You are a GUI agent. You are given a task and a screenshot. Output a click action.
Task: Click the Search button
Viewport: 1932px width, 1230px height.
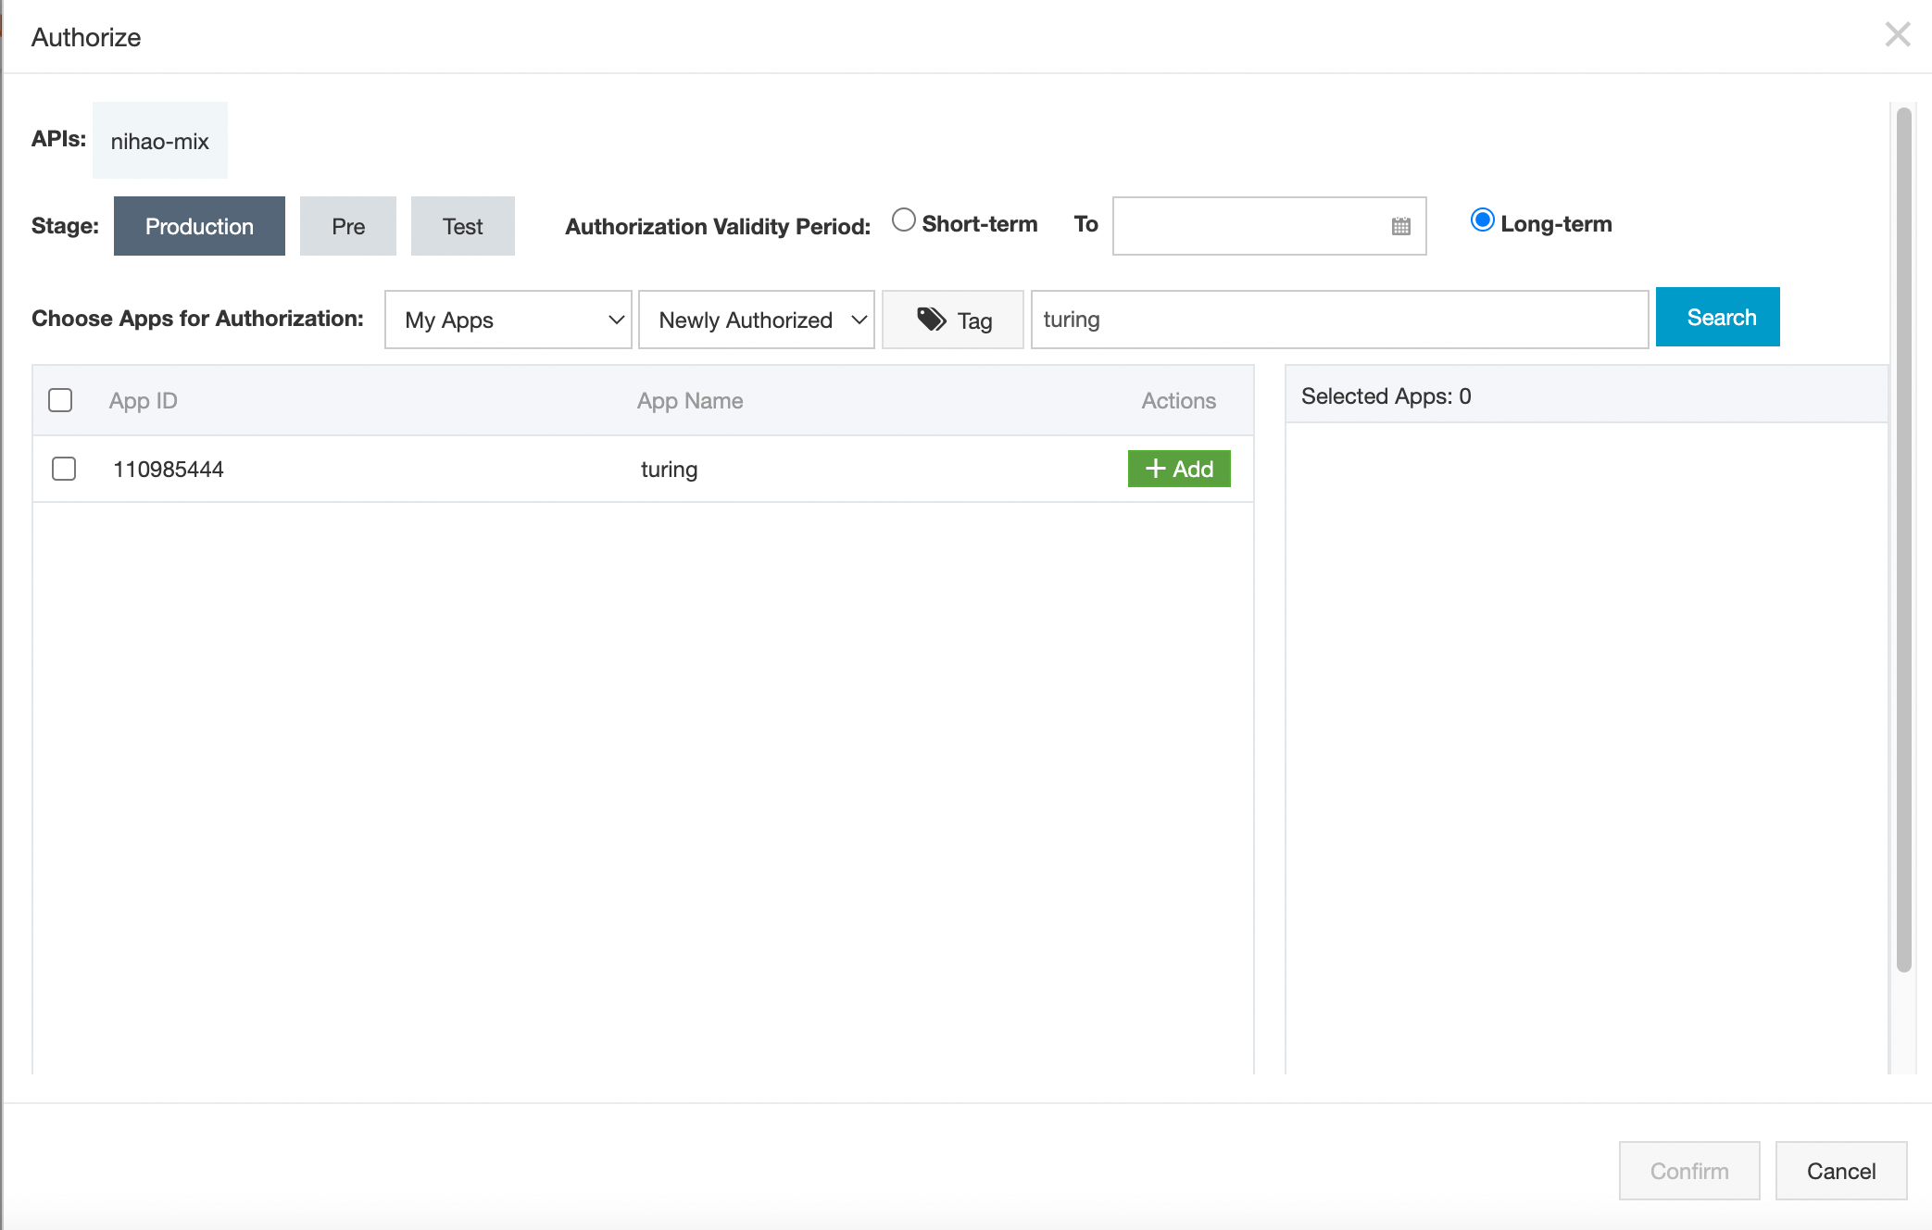[1718, 317]
